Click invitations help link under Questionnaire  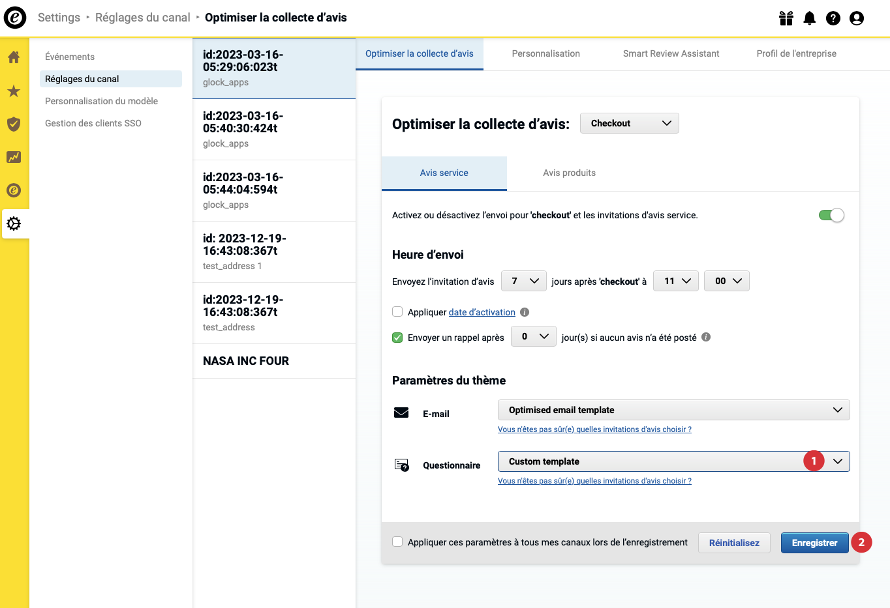(594, 481)
